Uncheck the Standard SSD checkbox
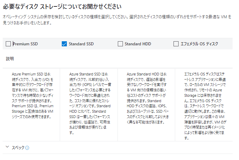 [x=64, y=44]
